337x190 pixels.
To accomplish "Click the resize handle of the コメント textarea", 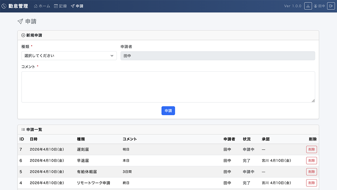I will 313,100.
